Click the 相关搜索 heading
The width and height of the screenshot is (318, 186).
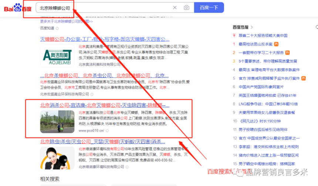tap(50, 179)
